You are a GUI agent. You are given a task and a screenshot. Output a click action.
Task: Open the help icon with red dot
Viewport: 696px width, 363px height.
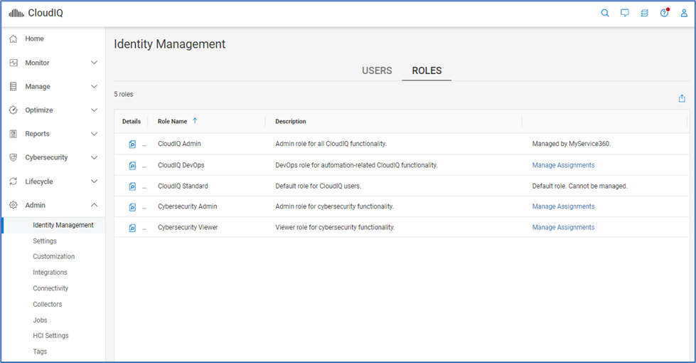[664, 13]
